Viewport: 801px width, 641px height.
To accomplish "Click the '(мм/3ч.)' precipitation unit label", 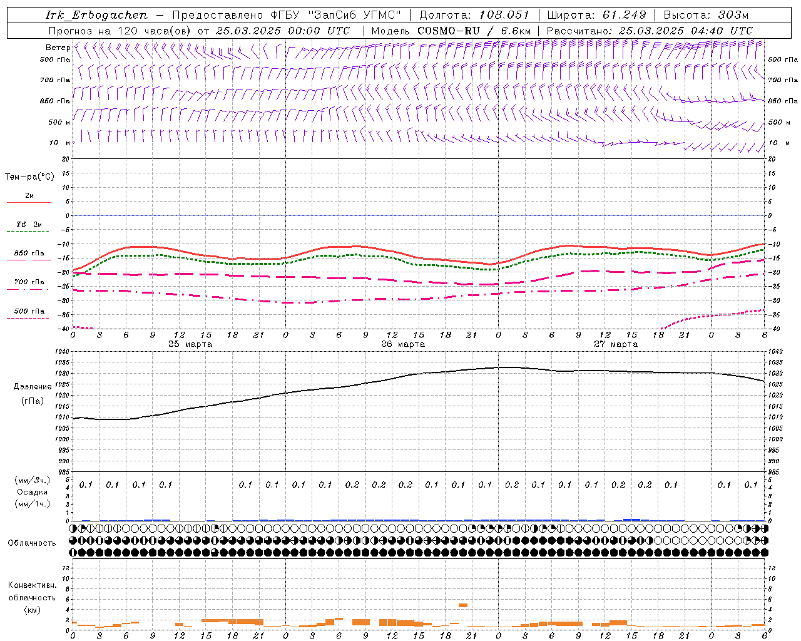I will click(32, 480).
